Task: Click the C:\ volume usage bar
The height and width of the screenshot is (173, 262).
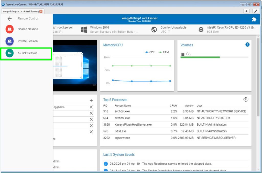Action: (214, 57)
